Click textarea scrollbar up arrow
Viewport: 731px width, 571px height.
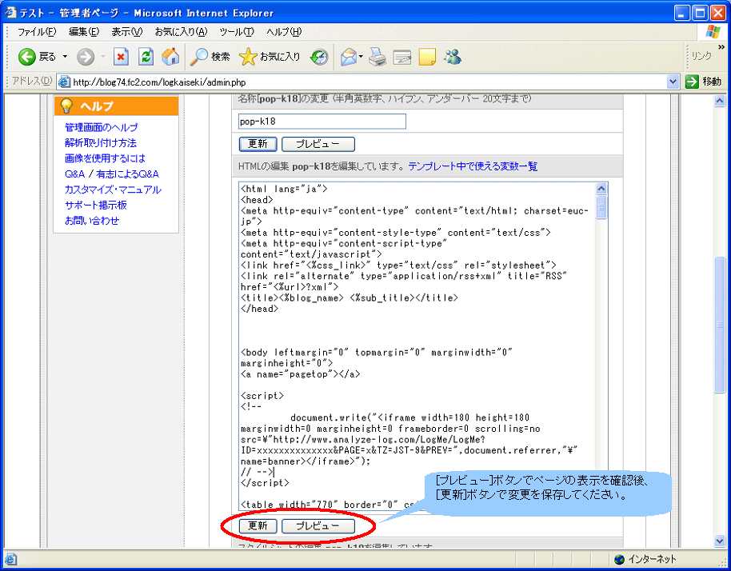(601, 188)
